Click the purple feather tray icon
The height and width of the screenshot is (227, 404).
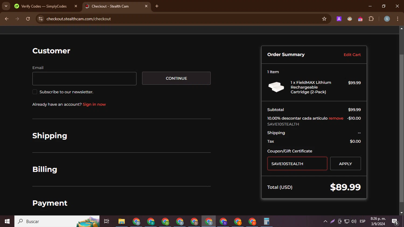click(x=333, y=221)
